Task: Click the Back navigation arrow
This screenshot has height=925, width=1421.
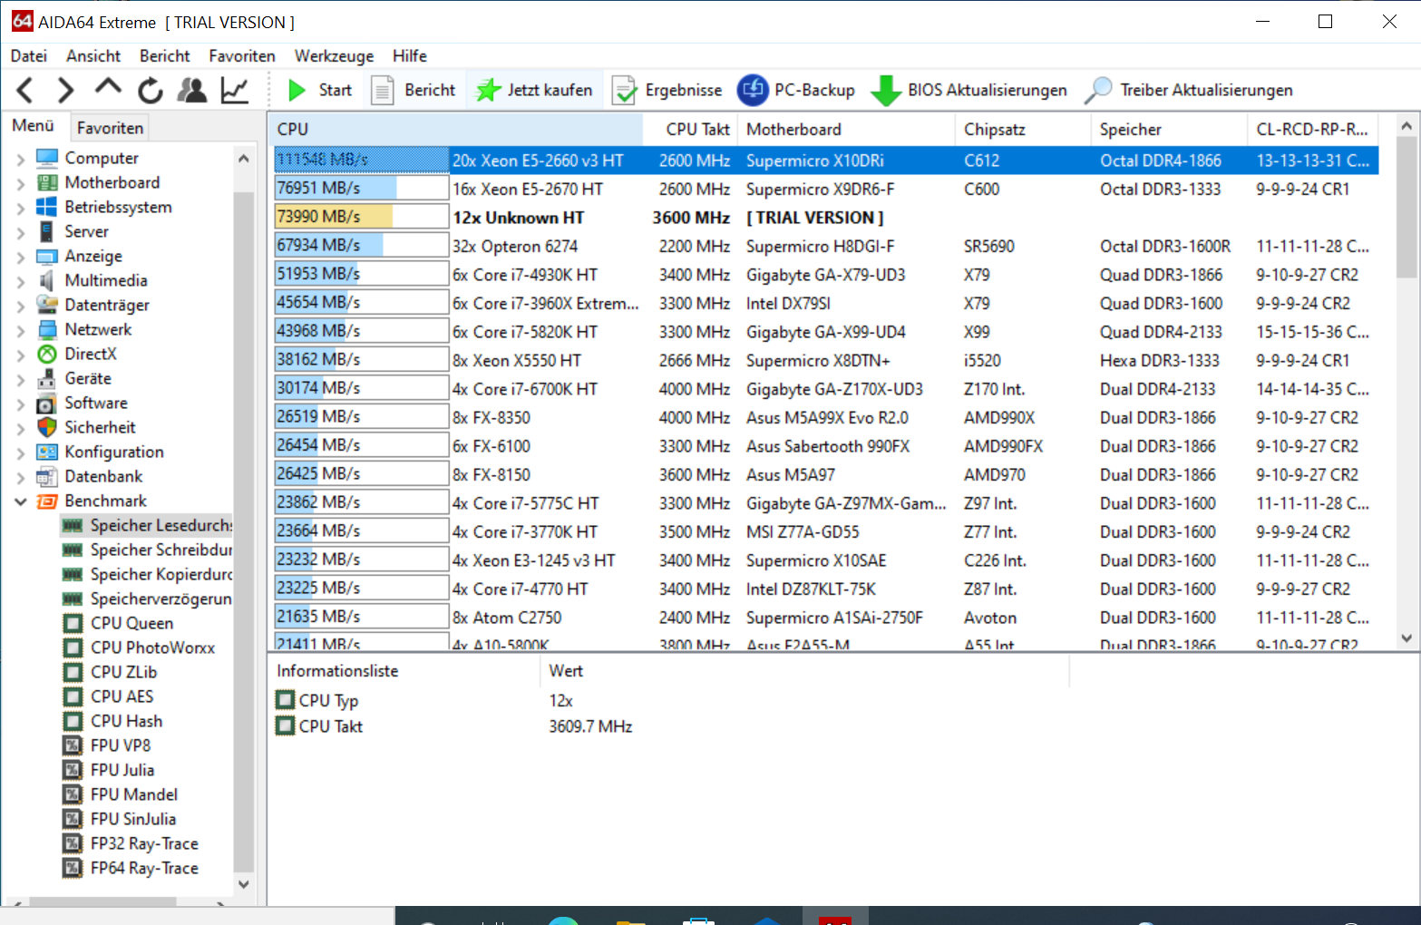Action: [x=25, y=90]
